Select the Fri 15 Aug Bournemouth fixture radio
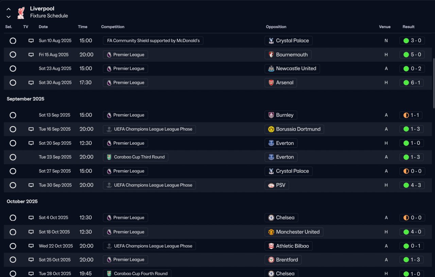 pyautogui.click(x=13, y=55)
